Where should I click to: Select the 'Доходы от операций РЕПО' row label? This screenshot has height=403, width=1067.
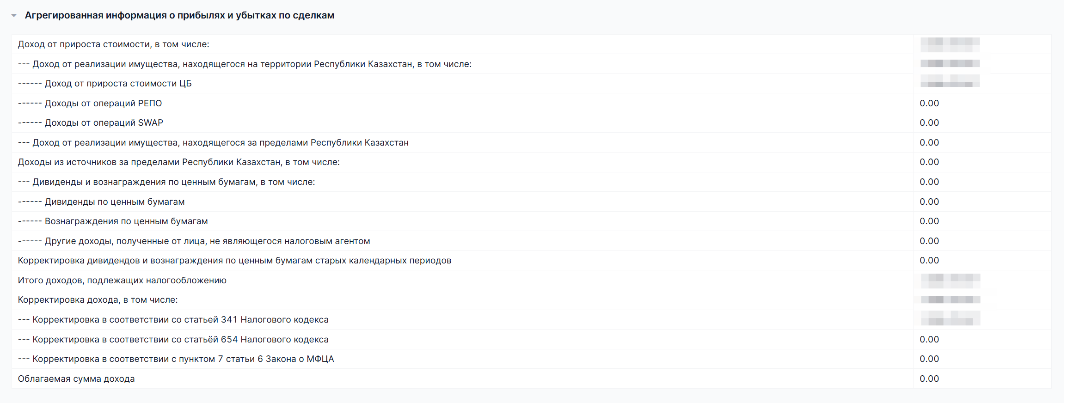[103, 104]
